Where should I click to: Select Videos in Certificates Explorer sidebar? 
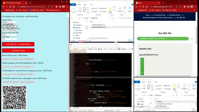[141, 104]
